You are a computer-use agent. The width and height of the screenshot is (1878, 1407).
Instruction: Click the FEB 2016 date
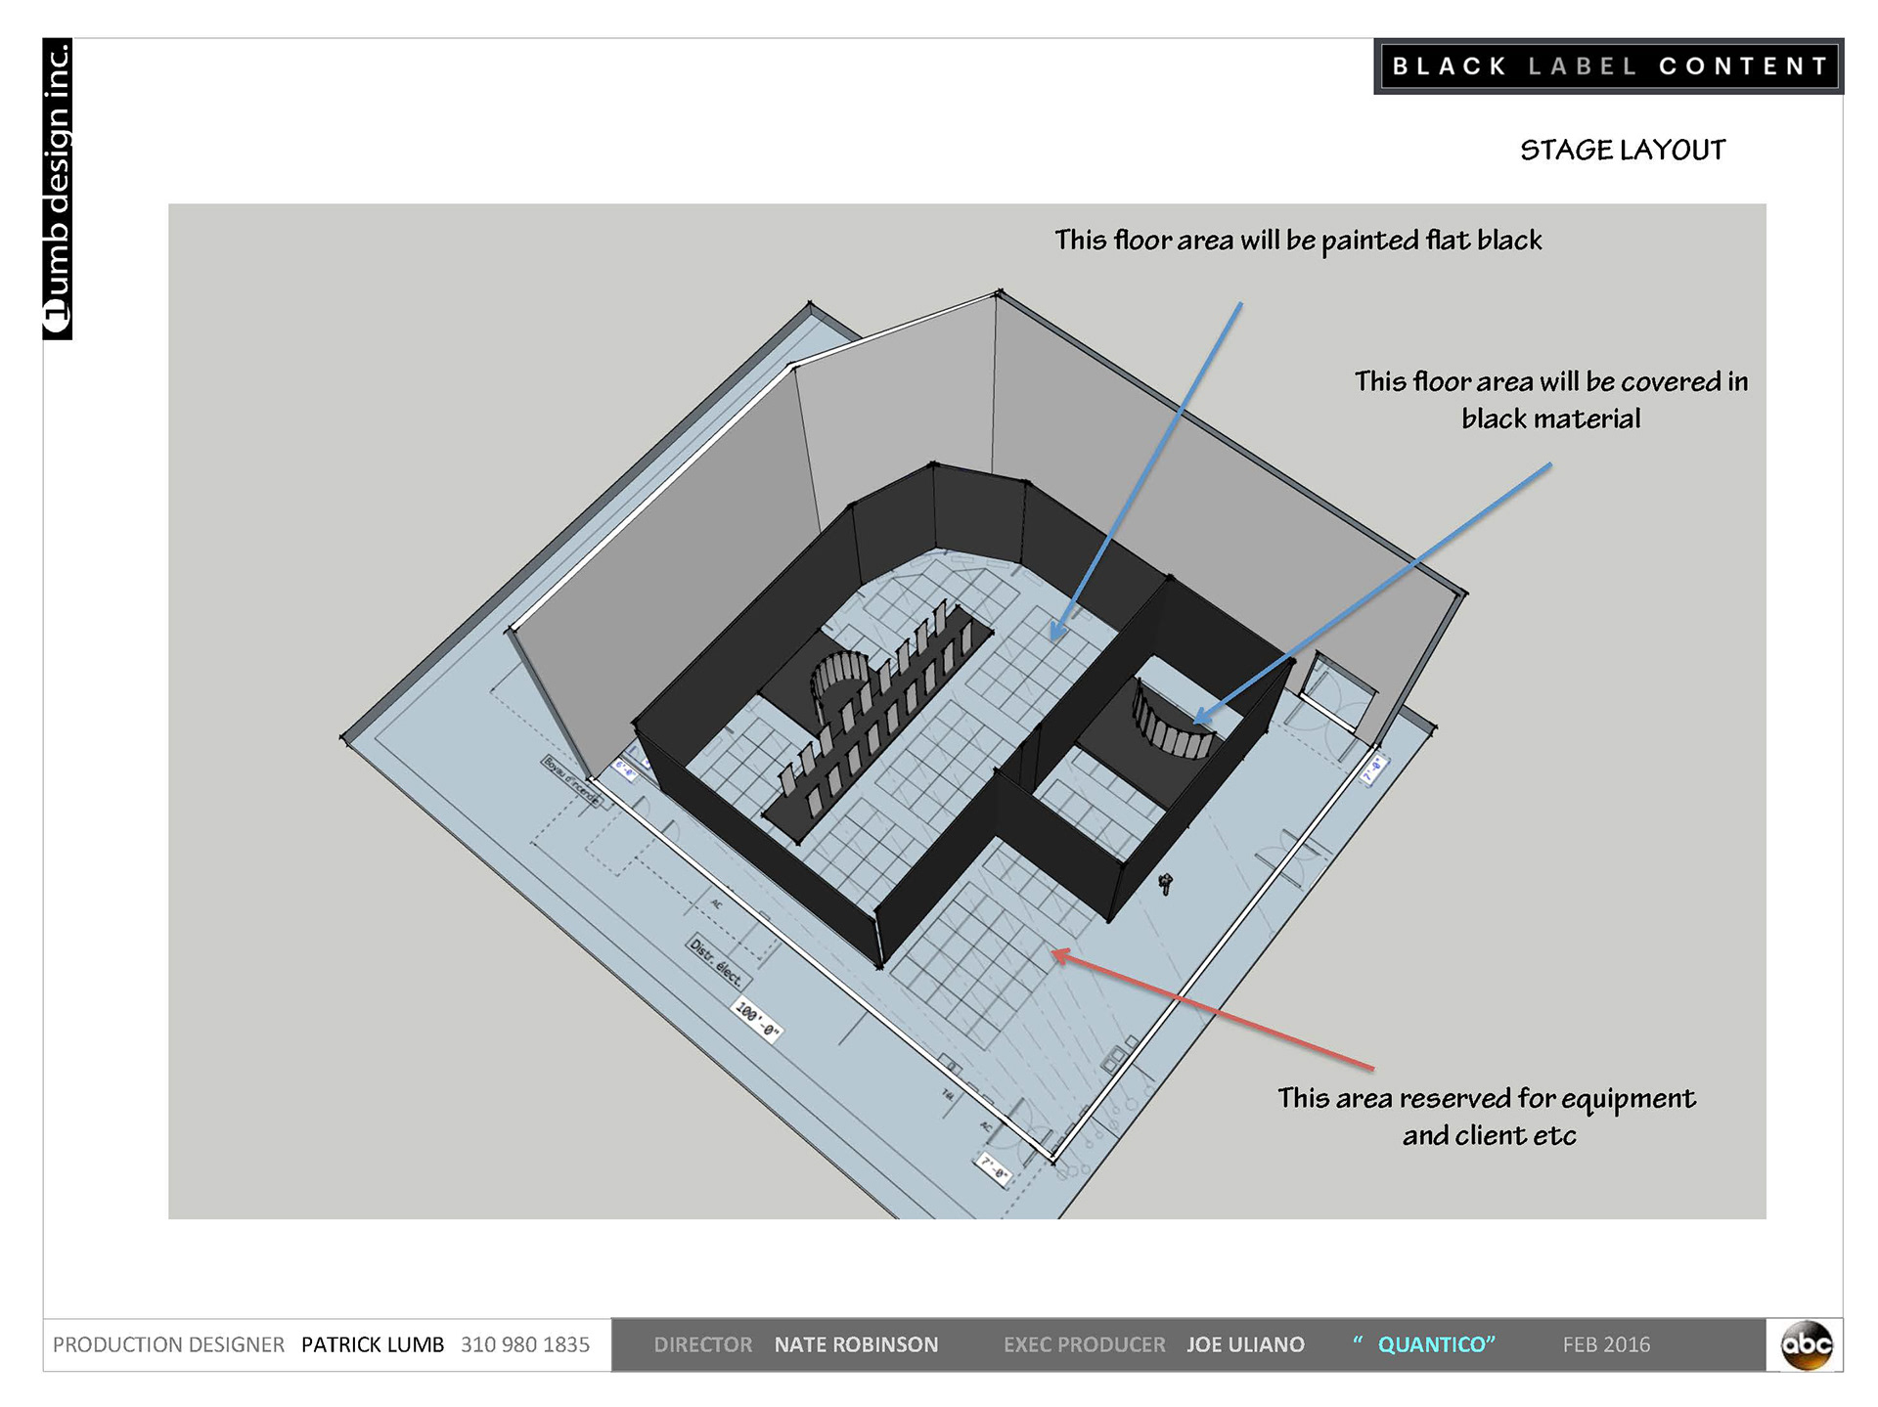(1605, 1344)
